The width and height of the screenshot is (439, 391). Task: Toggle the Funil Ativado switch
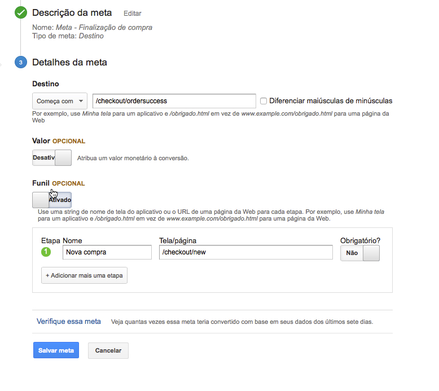click(52, 200)
